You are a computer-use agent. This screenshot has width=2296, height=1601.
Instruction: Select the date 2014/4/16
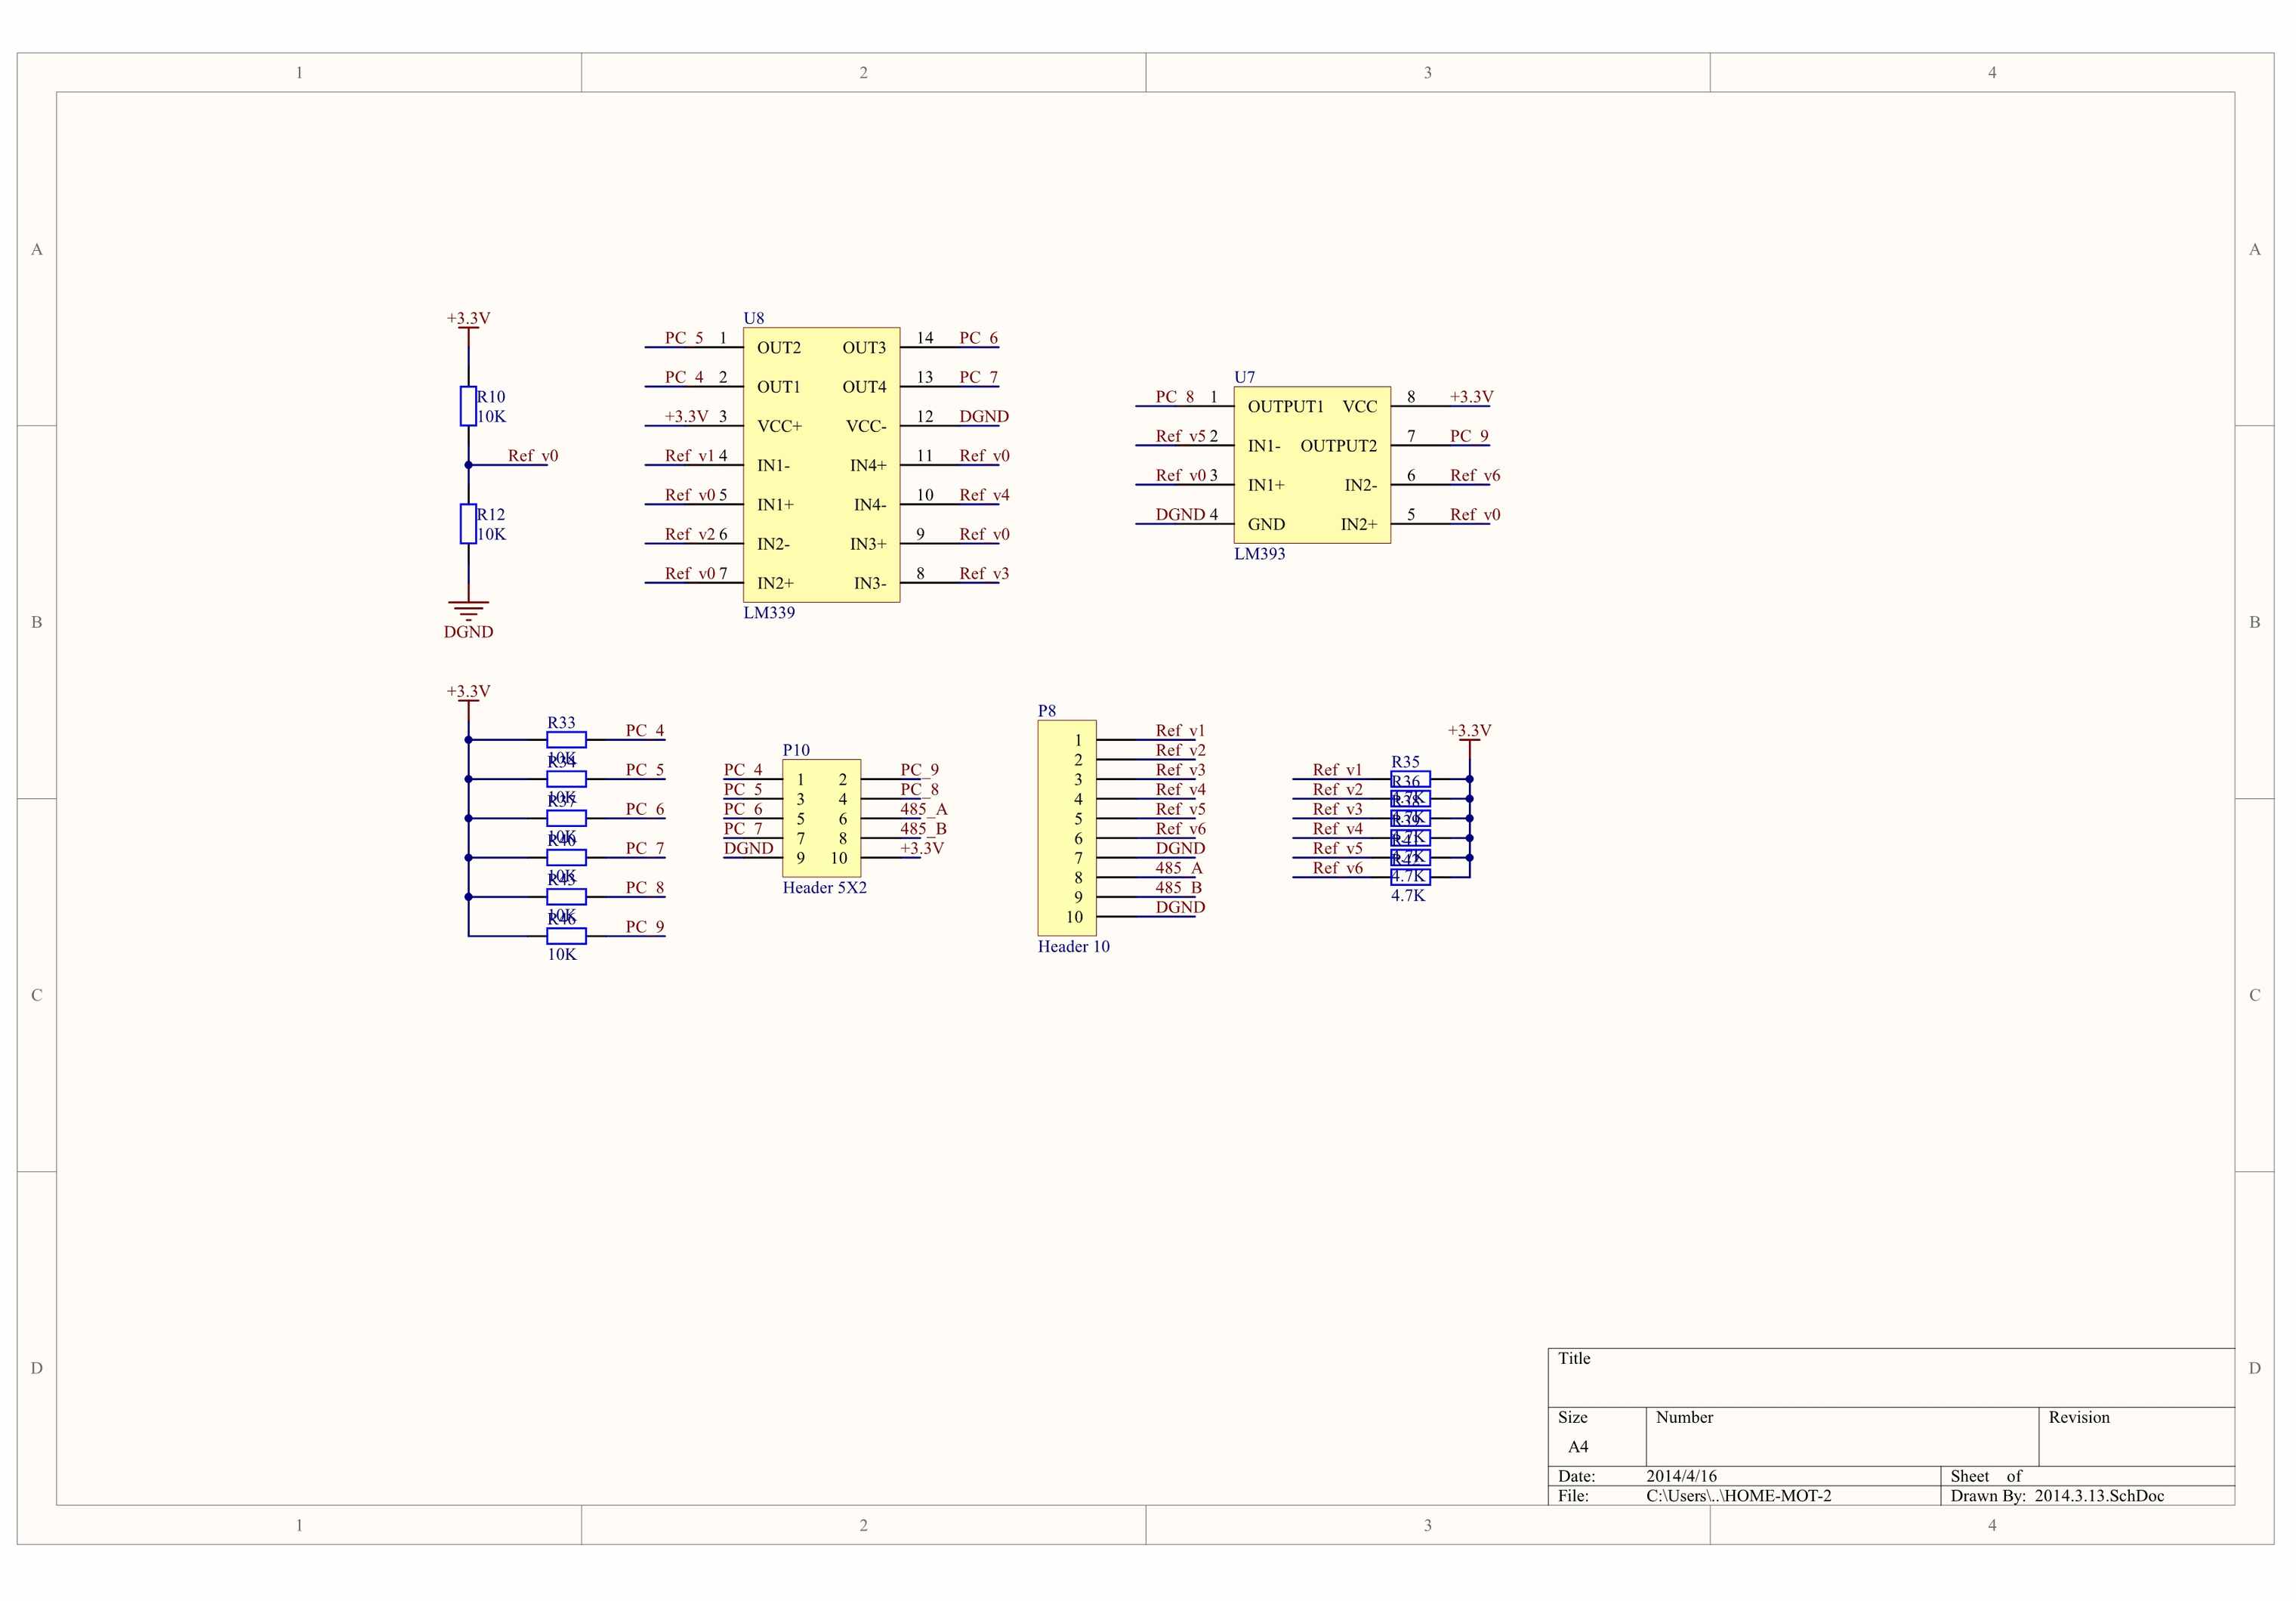1681,1476
